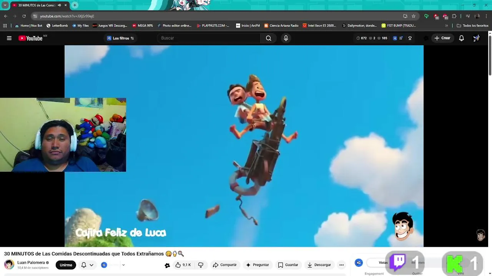492x276 pixels.
Task: Open the LetterBomb bookmark
Action: click(x=57, y=26)
